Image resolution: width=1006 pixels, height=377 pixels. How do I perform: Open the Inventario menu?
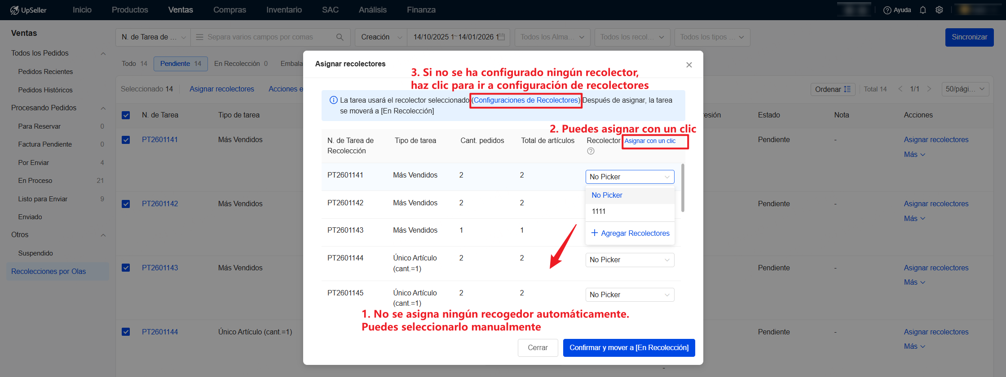tap(284, 10)
